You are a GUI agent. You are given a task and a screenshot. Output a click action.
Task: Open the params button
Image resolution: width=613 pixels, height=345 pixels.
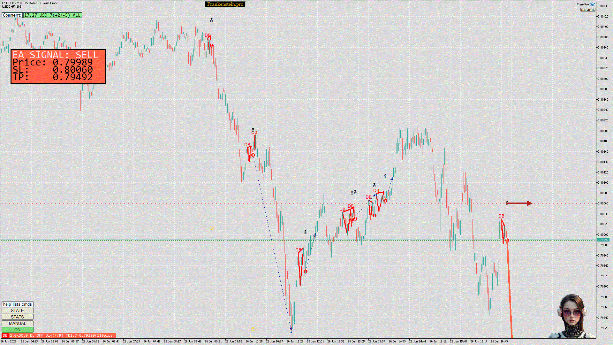587,10
